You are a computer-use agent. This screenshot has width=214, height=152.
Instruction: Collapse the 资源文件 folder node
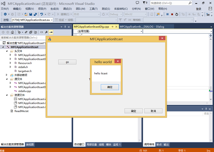[x=7, y=95]
